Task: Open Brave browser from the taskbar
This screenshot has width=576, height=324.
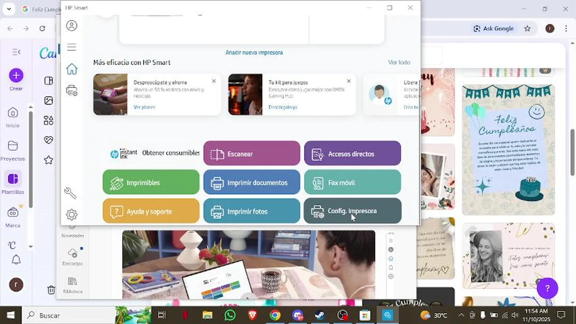Action: click(252, 315)
